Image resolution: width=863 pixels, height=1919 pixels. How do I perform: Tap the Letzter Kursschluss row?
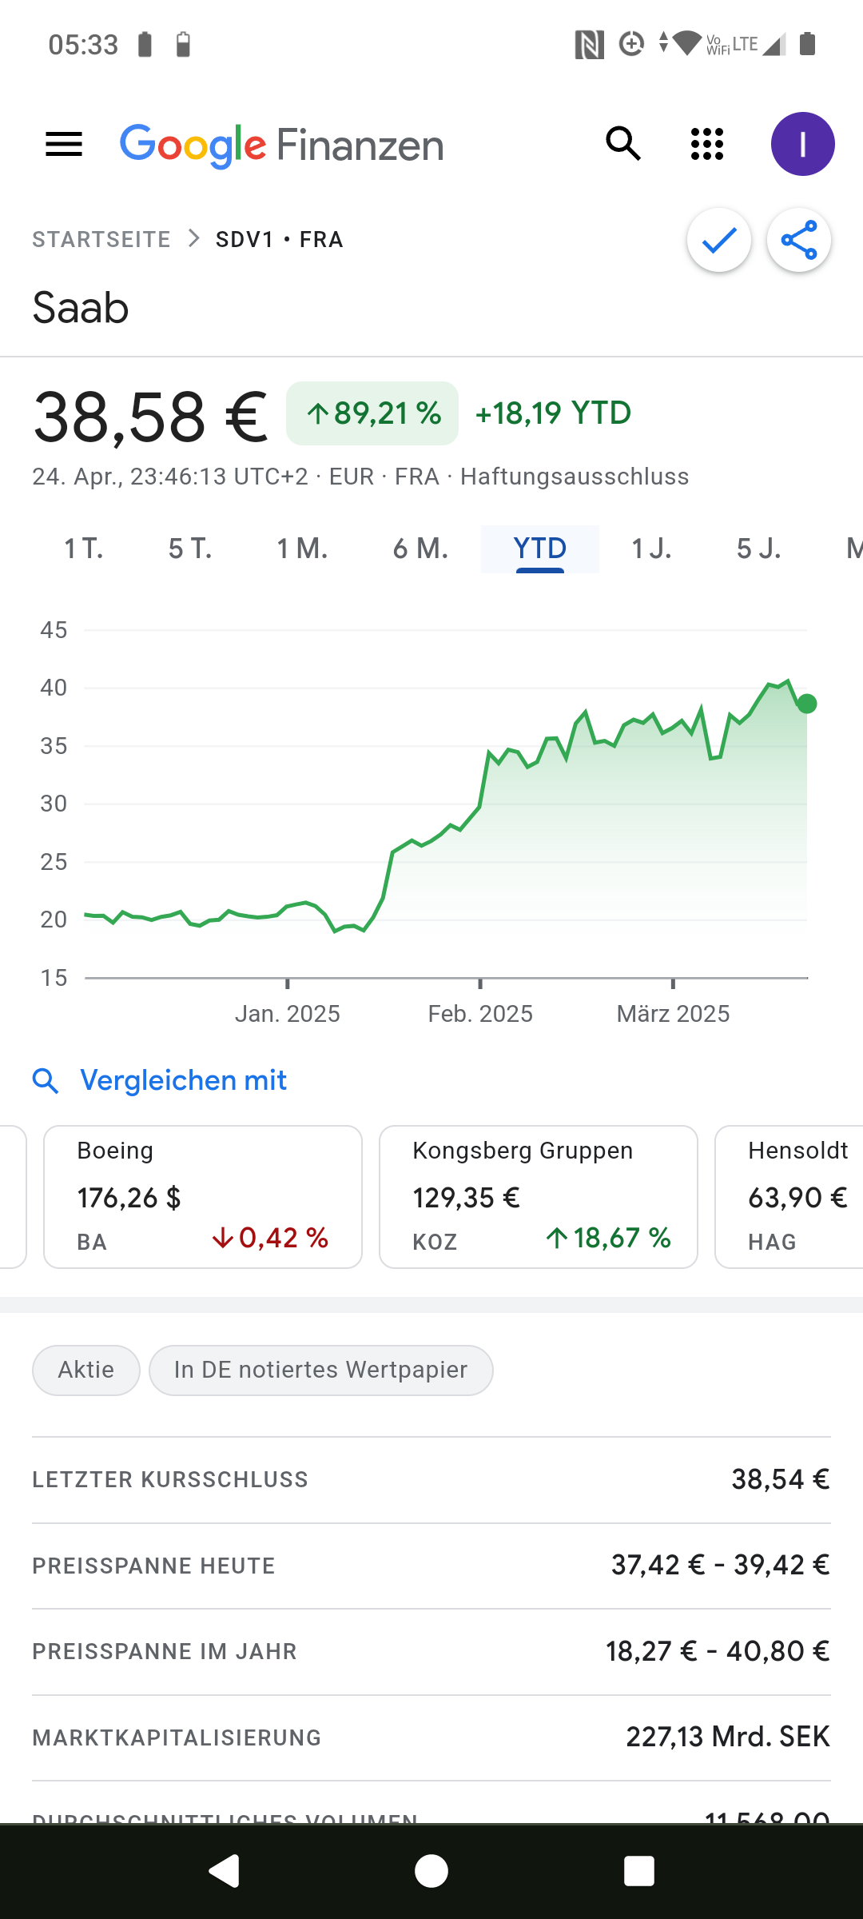(x=431, y=1480)
